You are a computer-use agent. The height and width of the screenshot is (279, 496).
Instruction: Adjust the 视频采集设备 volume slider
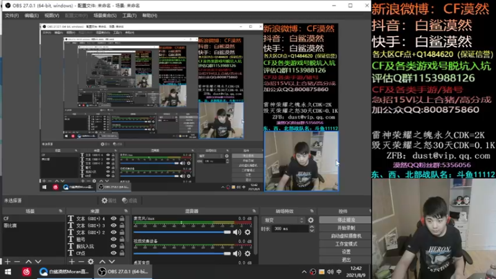click(x=182, y=254)
